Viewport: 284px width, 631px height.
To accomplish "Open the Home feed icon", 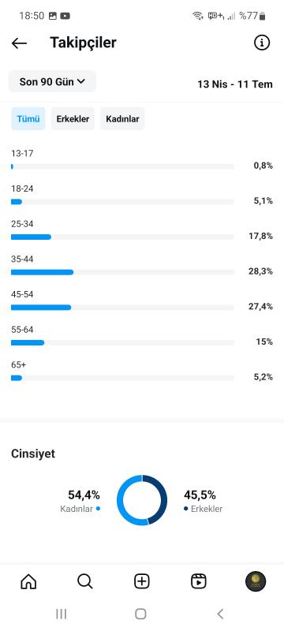I will click(28, 581).
